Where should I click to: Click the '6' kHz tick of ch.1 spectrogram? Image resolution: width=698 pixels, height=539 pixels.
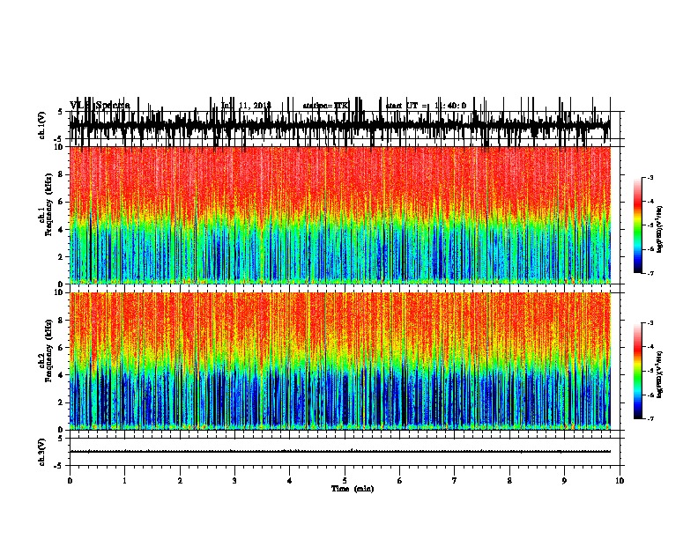pyautogui.click(x=61, y=203)
